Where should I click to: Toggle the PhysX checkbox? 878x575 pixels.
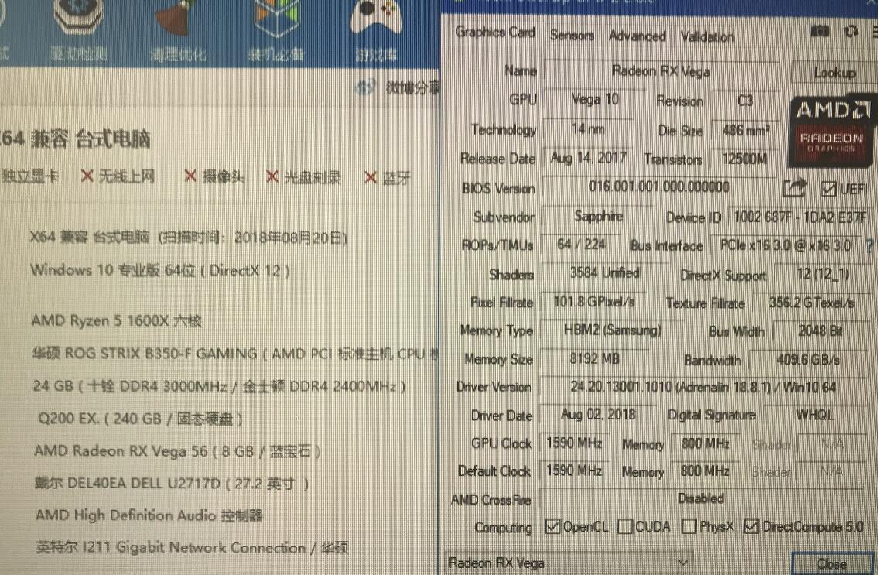click(689, 526)
